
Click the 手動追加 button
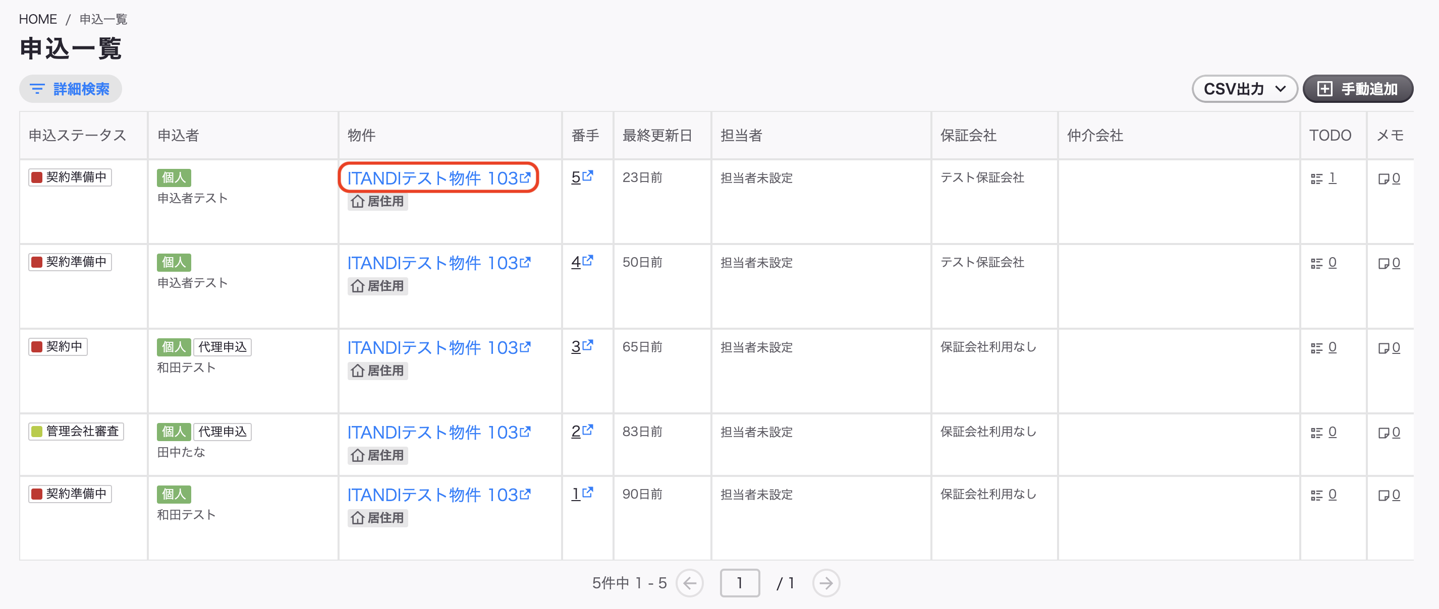coord(1357,89)
